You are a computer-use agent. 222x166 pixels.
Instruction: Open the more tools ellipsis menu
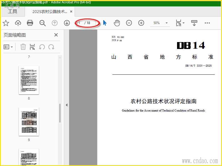207,23
